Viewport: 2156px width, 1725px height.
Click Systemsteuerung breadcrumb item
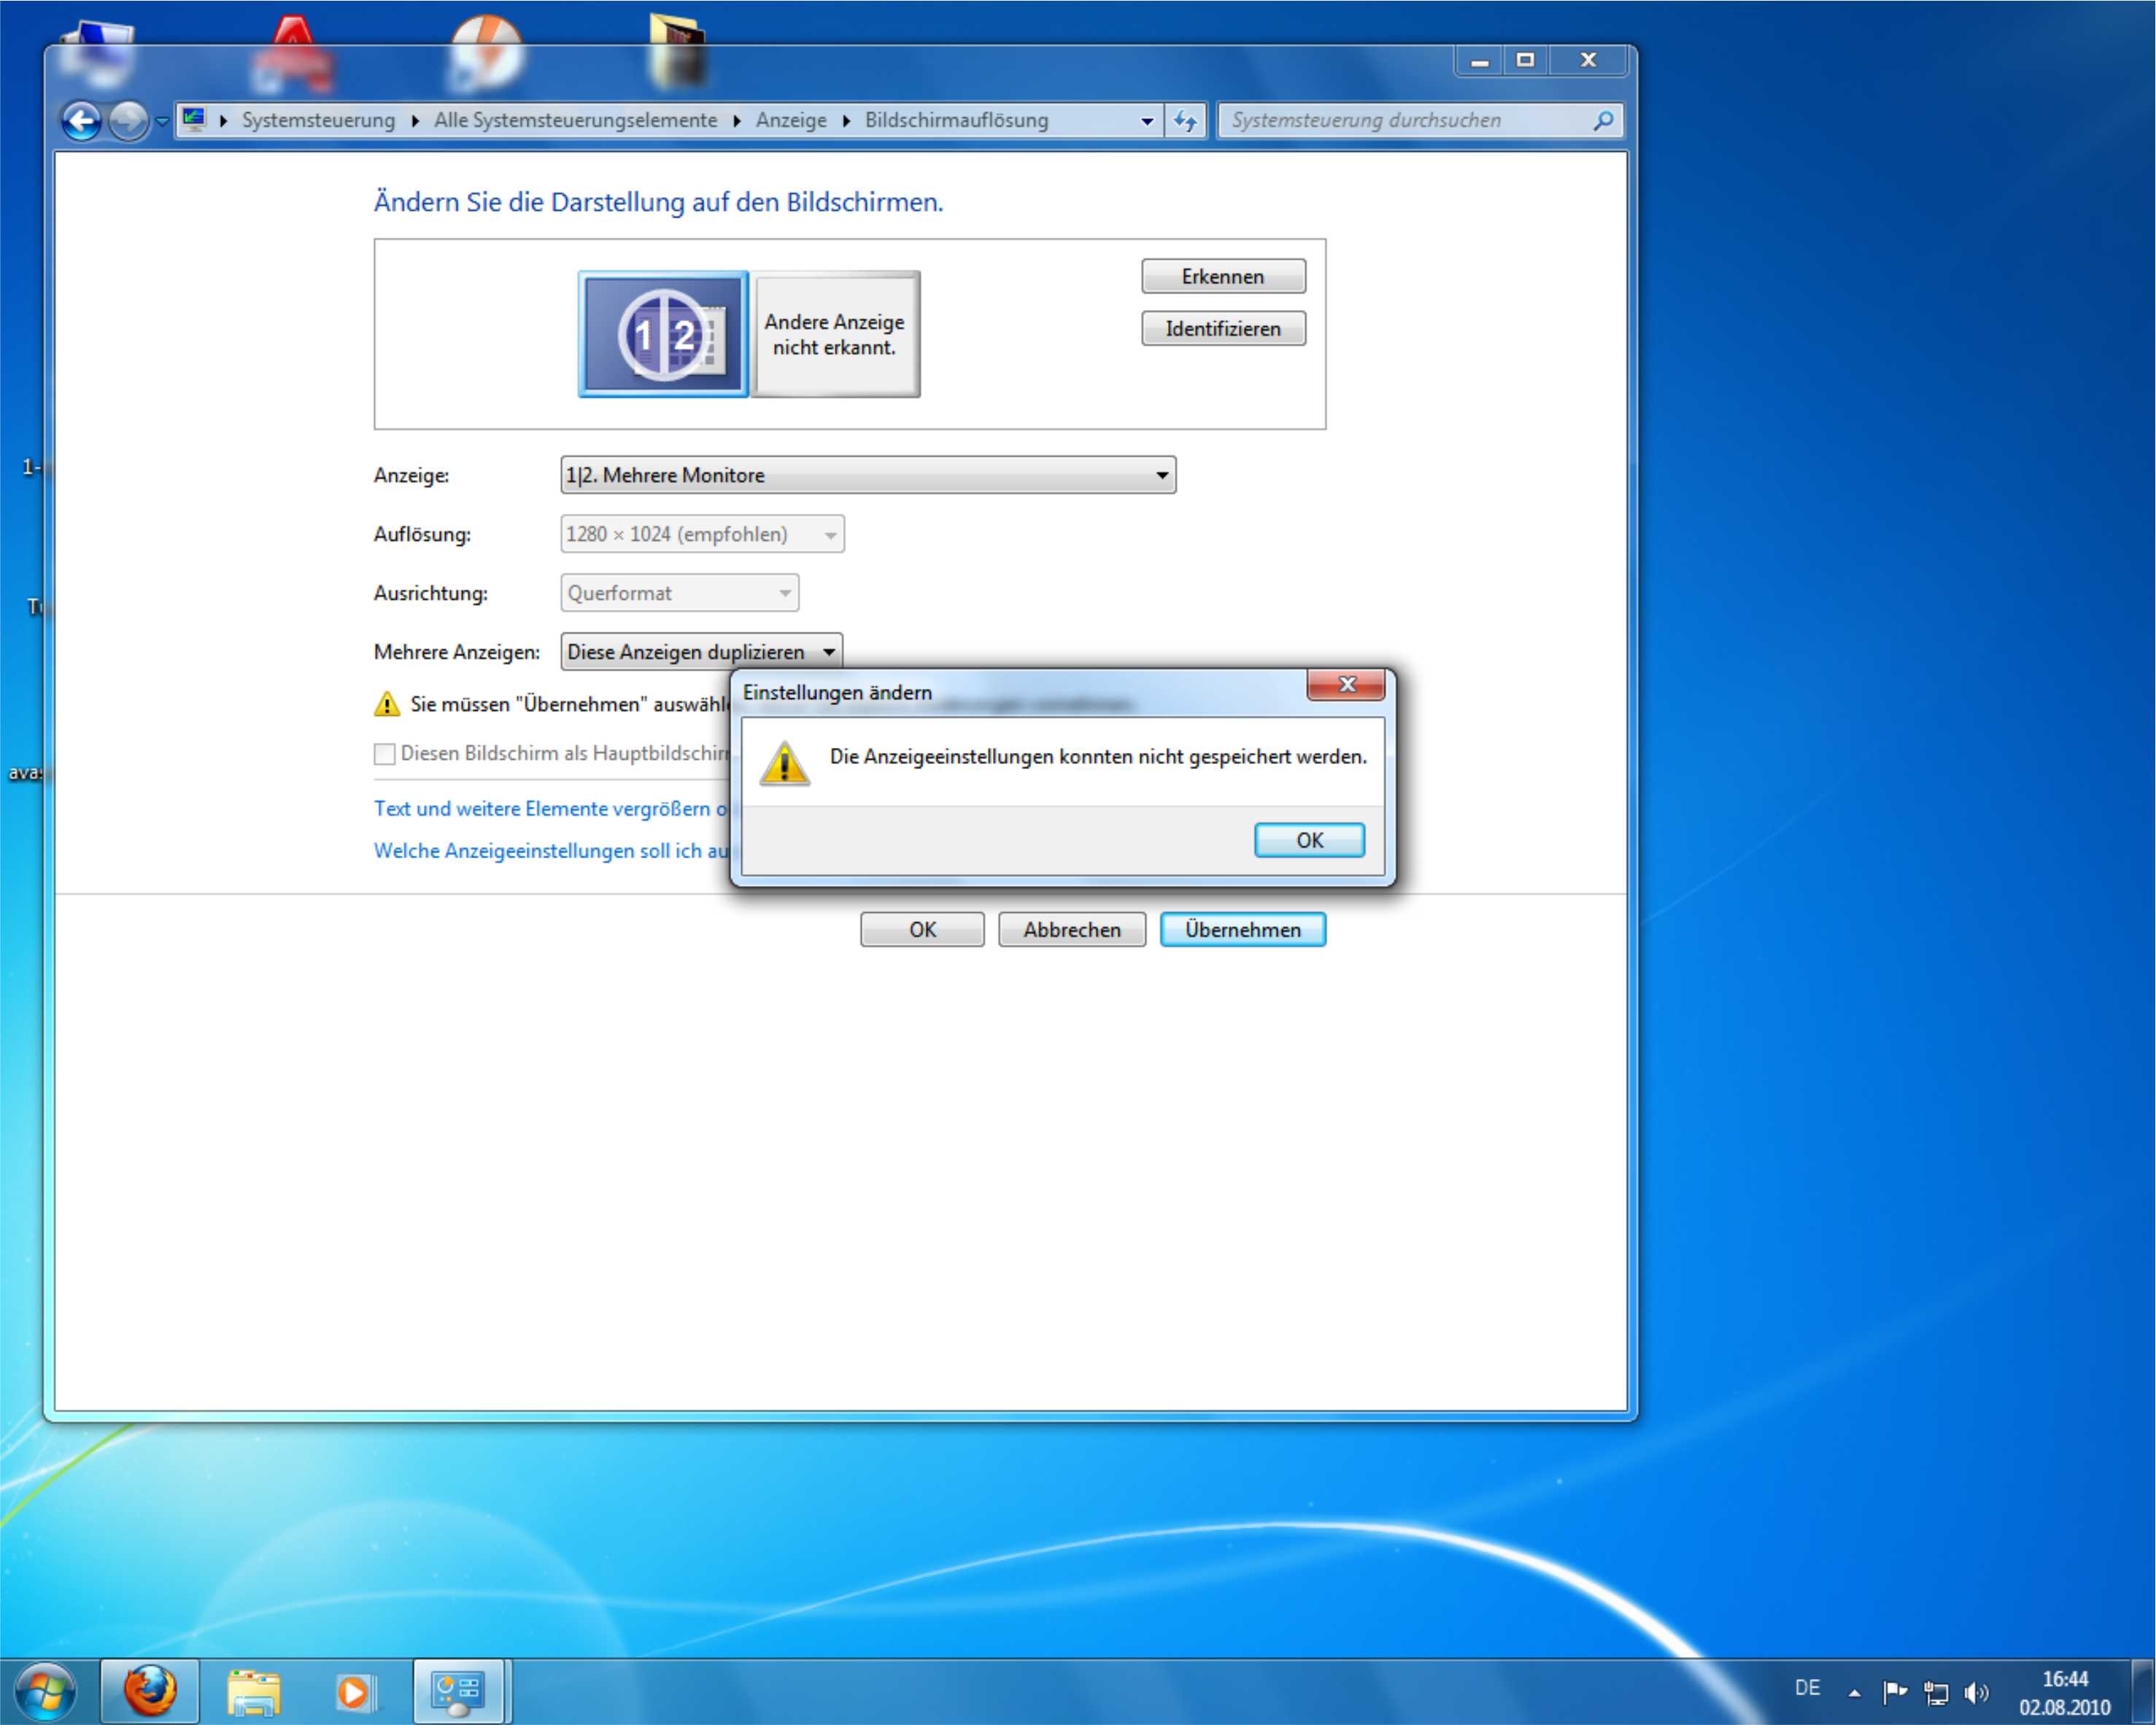pyautogui.click(x=318, y=120)
